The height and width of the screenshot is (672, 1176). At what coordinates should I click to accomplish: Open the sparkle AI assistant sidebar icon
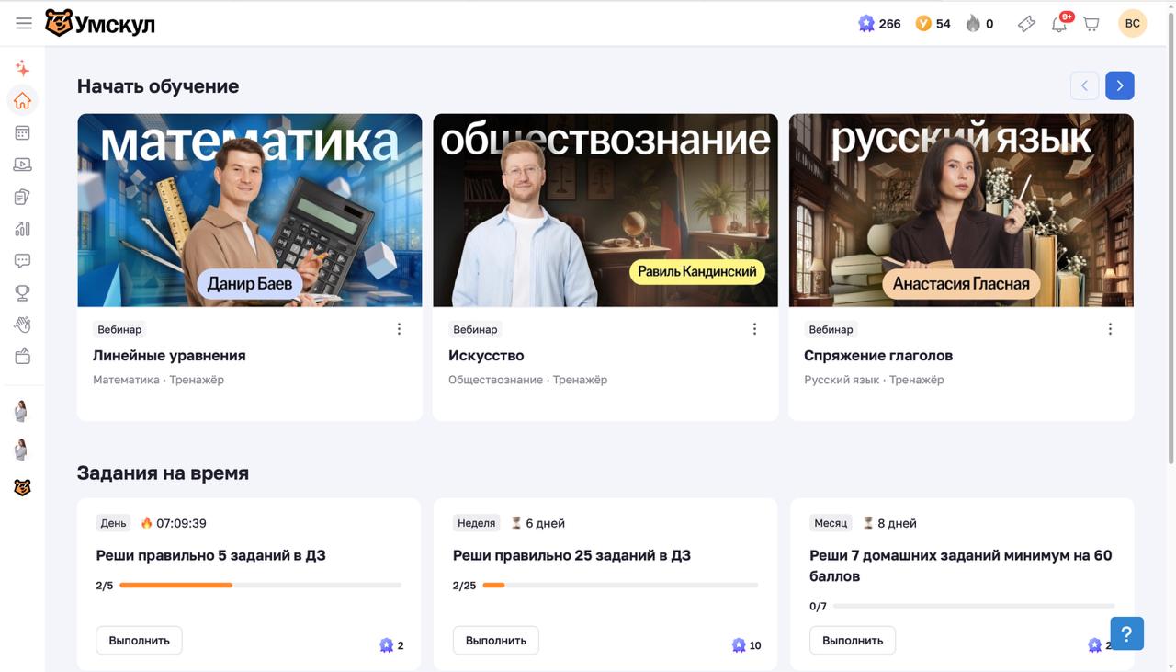click(x=23, y=69)
